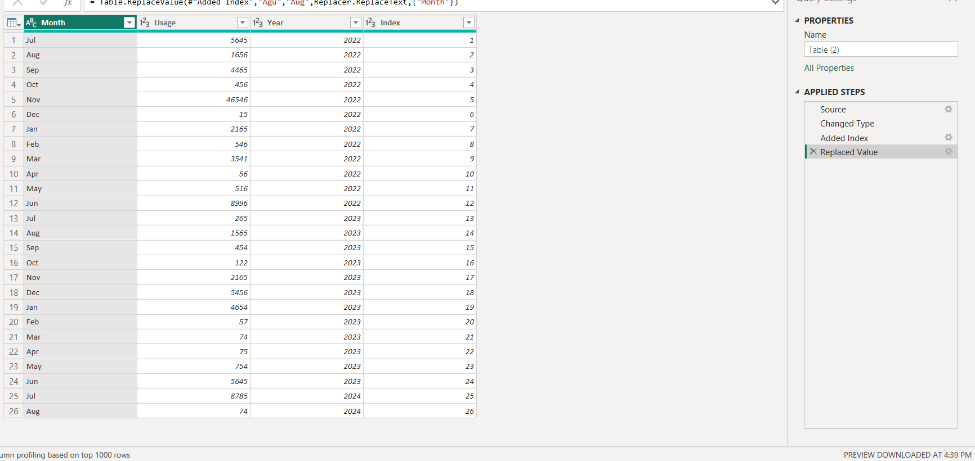Click the query Name field showing Table (2)
This screenshot has width=975, height=461.
tap(881, 49)
